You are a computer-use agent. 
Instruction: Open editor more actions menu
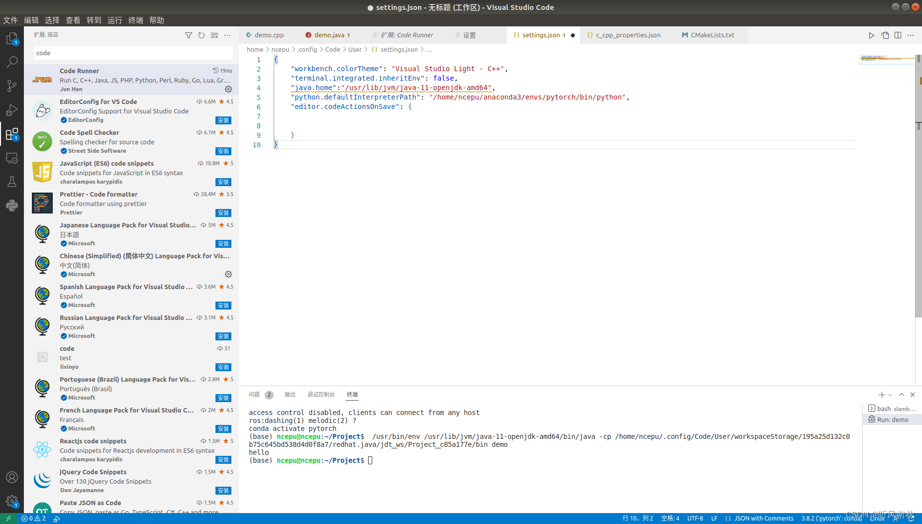tap(911, 35)
